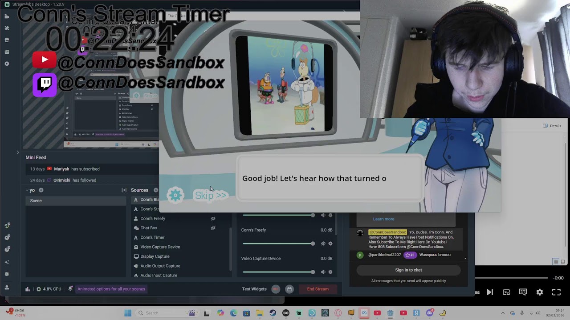Open settings gear for top mixer track

pos(330,215)
